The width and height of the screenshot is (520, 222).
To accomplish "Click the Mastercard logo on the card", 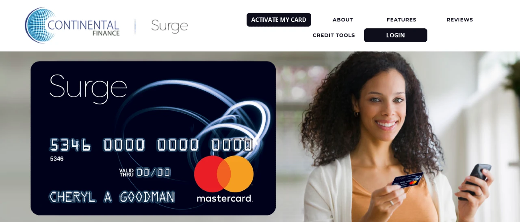I will [224, 179].
